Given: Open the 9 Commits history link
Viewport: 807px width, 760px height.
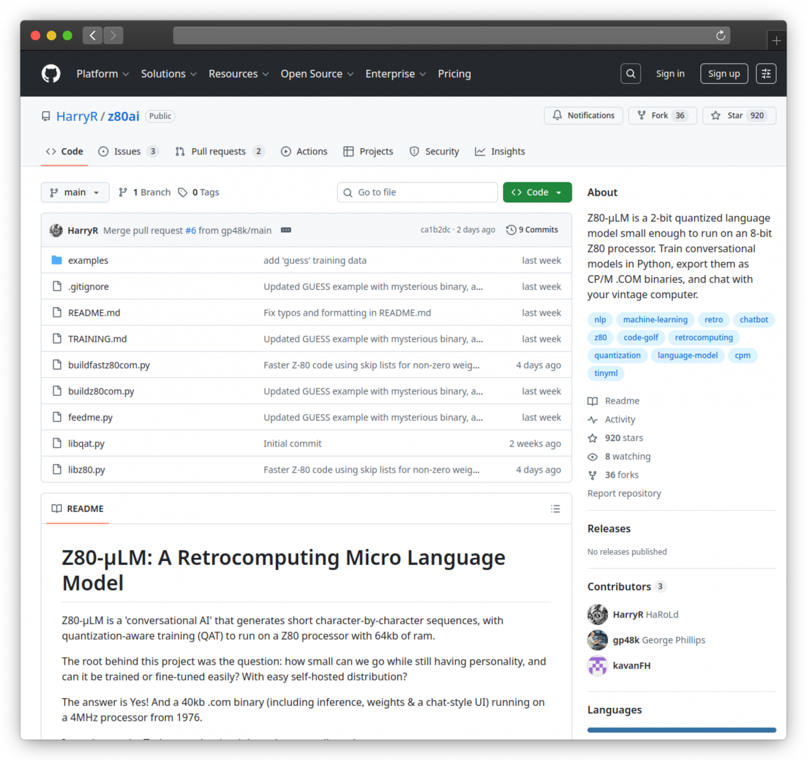Looking at the screenshot, I should [x=532, y=230].
